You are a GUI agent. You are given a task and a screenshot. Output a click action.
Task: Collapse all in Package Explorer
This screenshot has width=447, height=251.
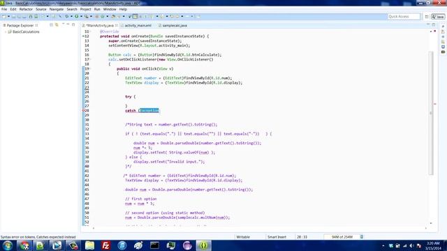[51, 25]
